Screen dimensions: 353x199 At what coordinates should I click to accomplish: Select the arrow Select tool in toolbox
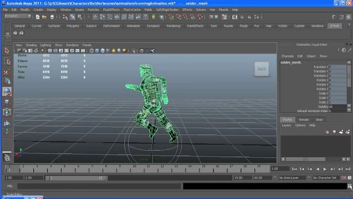[7, 50]
